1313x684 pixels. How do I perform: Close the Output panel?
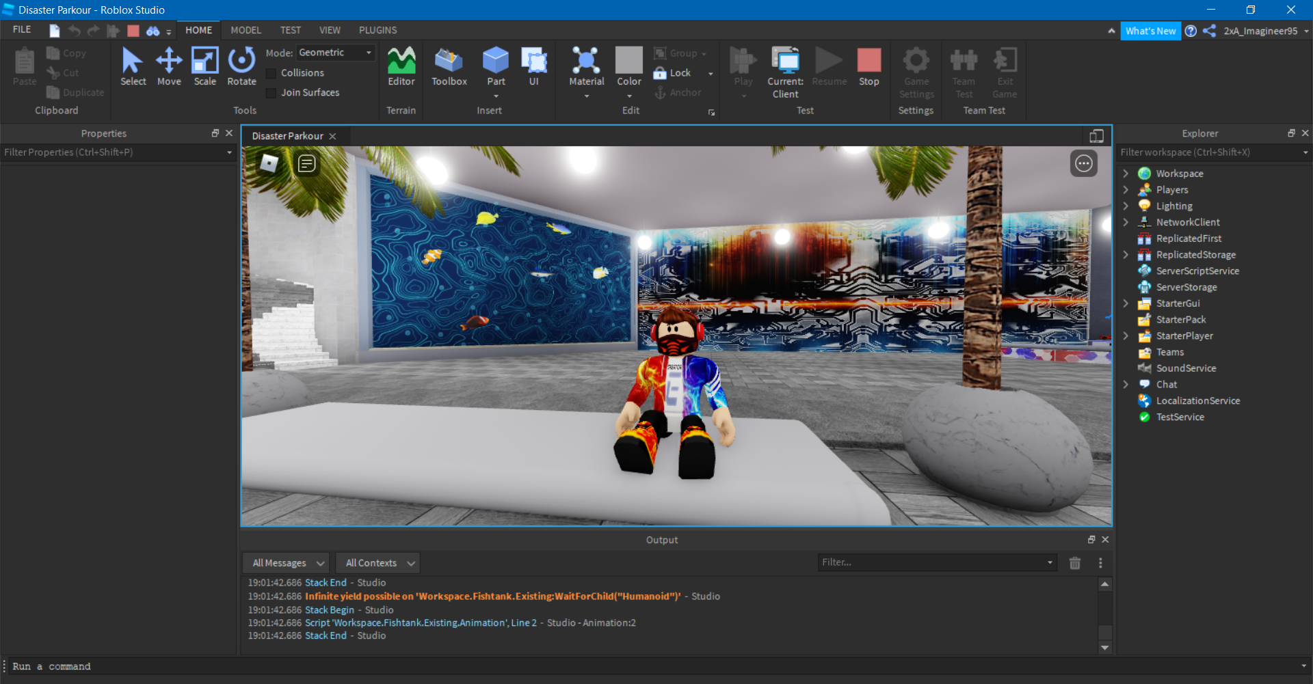pos(1105,540)
